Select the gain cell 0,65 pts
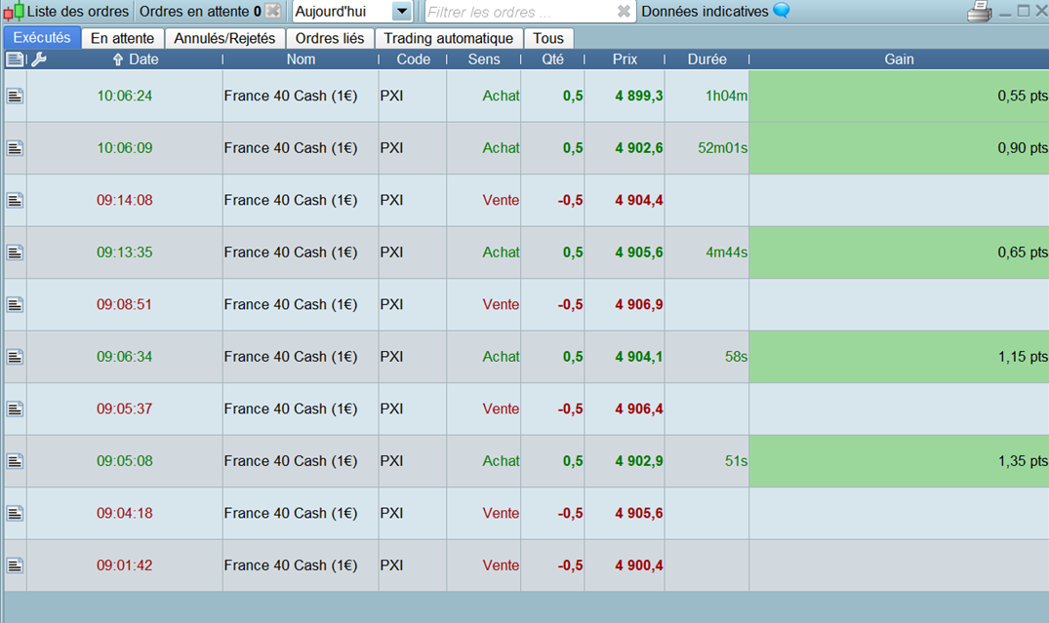This screenshot has height=623, width=1049. 899,253
